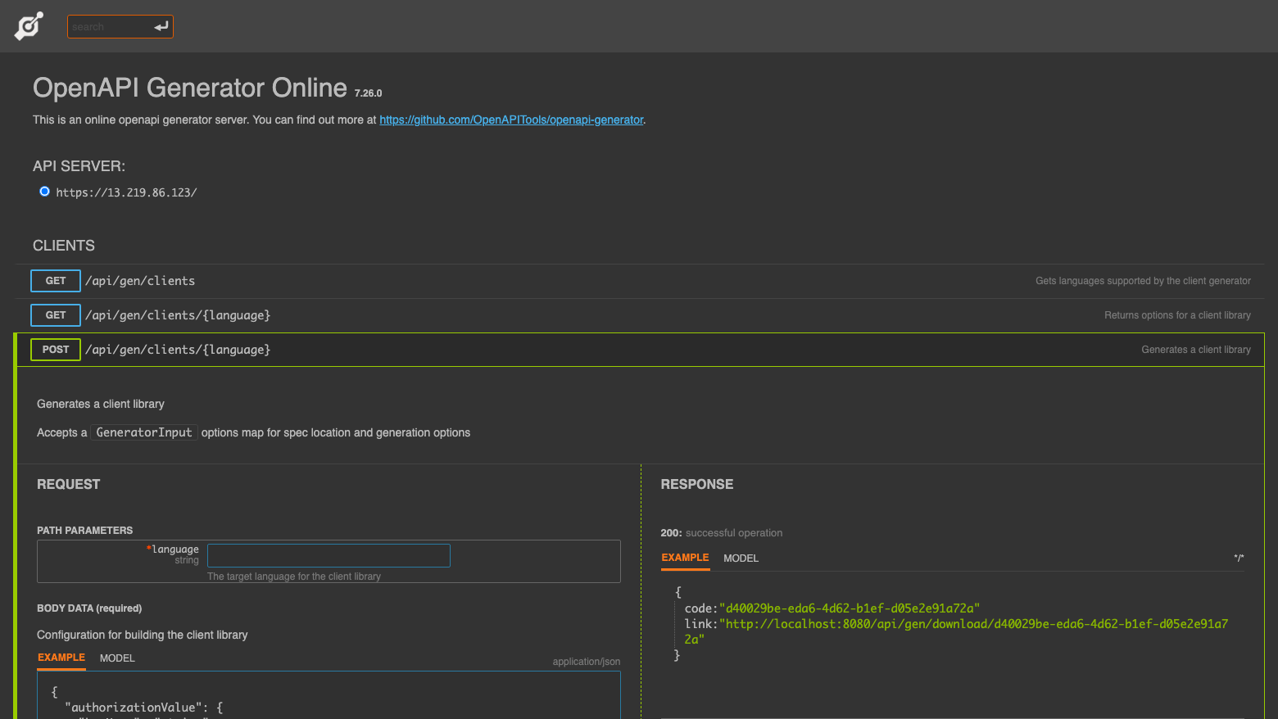Click the version number 7.26.0
The width and height of the screenshot is (1278, 719).
(368, 93)
